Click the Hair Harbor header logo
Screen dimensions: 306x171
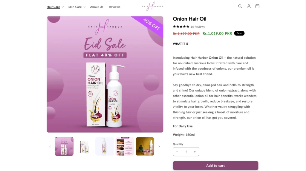point(152,6)
